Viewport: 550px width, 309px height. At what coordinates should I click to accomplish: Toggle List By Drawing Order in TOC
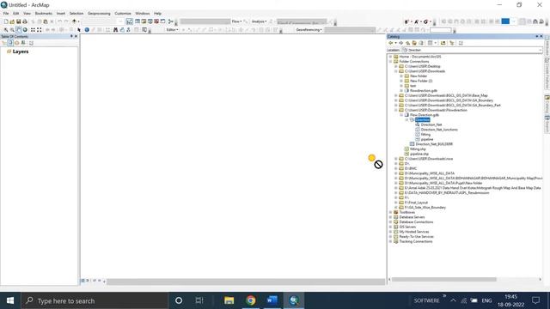point(3,43)
